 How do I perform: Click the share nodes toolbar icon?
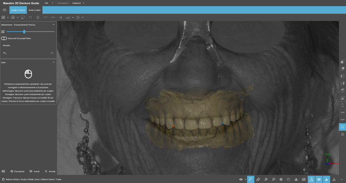[x=60, y=17]
